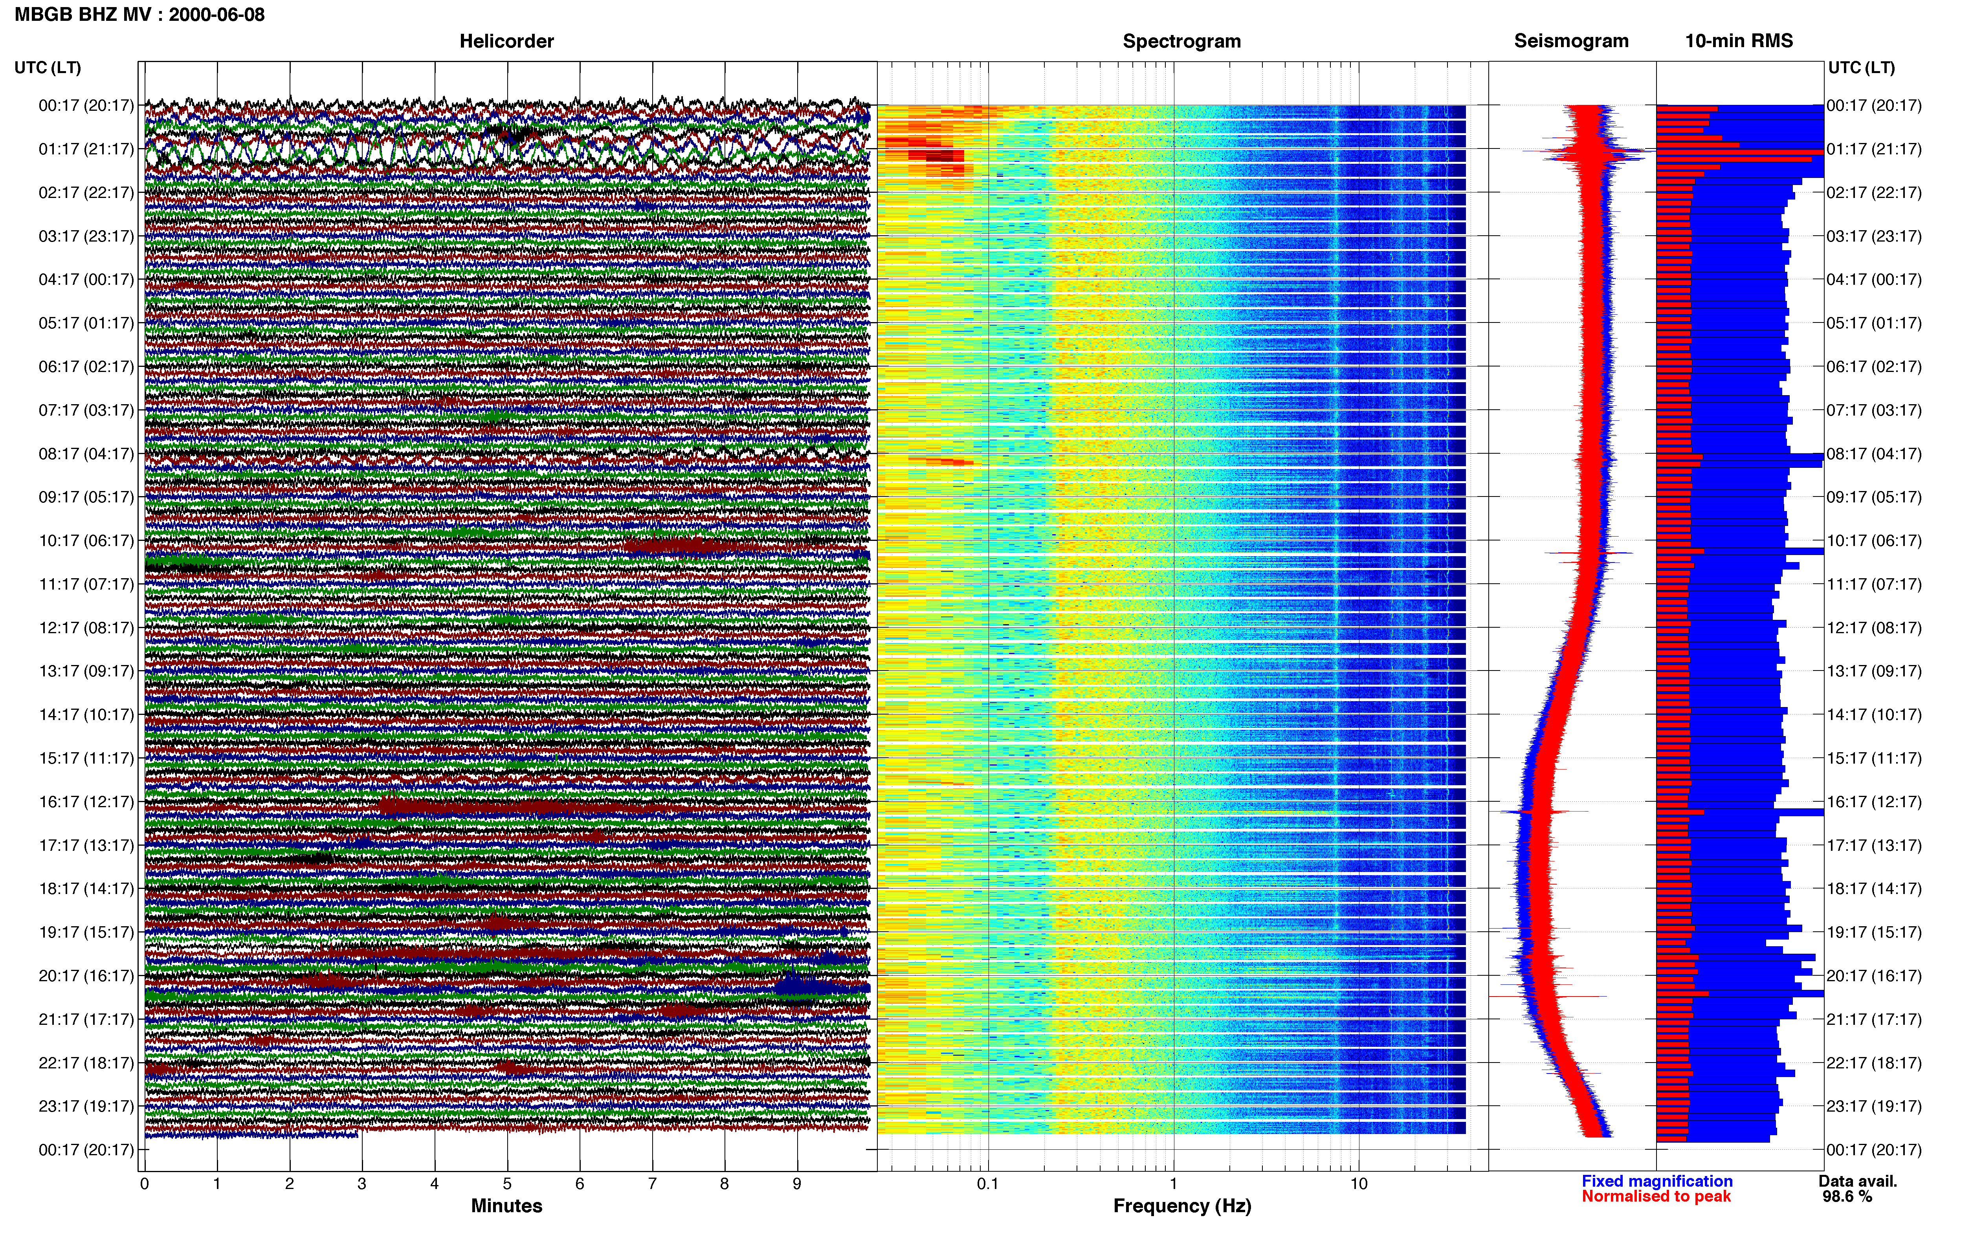Click the 10 tick on the Frequency axis
This screenshot has height=1233, width=1972.
click(x=1359, y=1183)
